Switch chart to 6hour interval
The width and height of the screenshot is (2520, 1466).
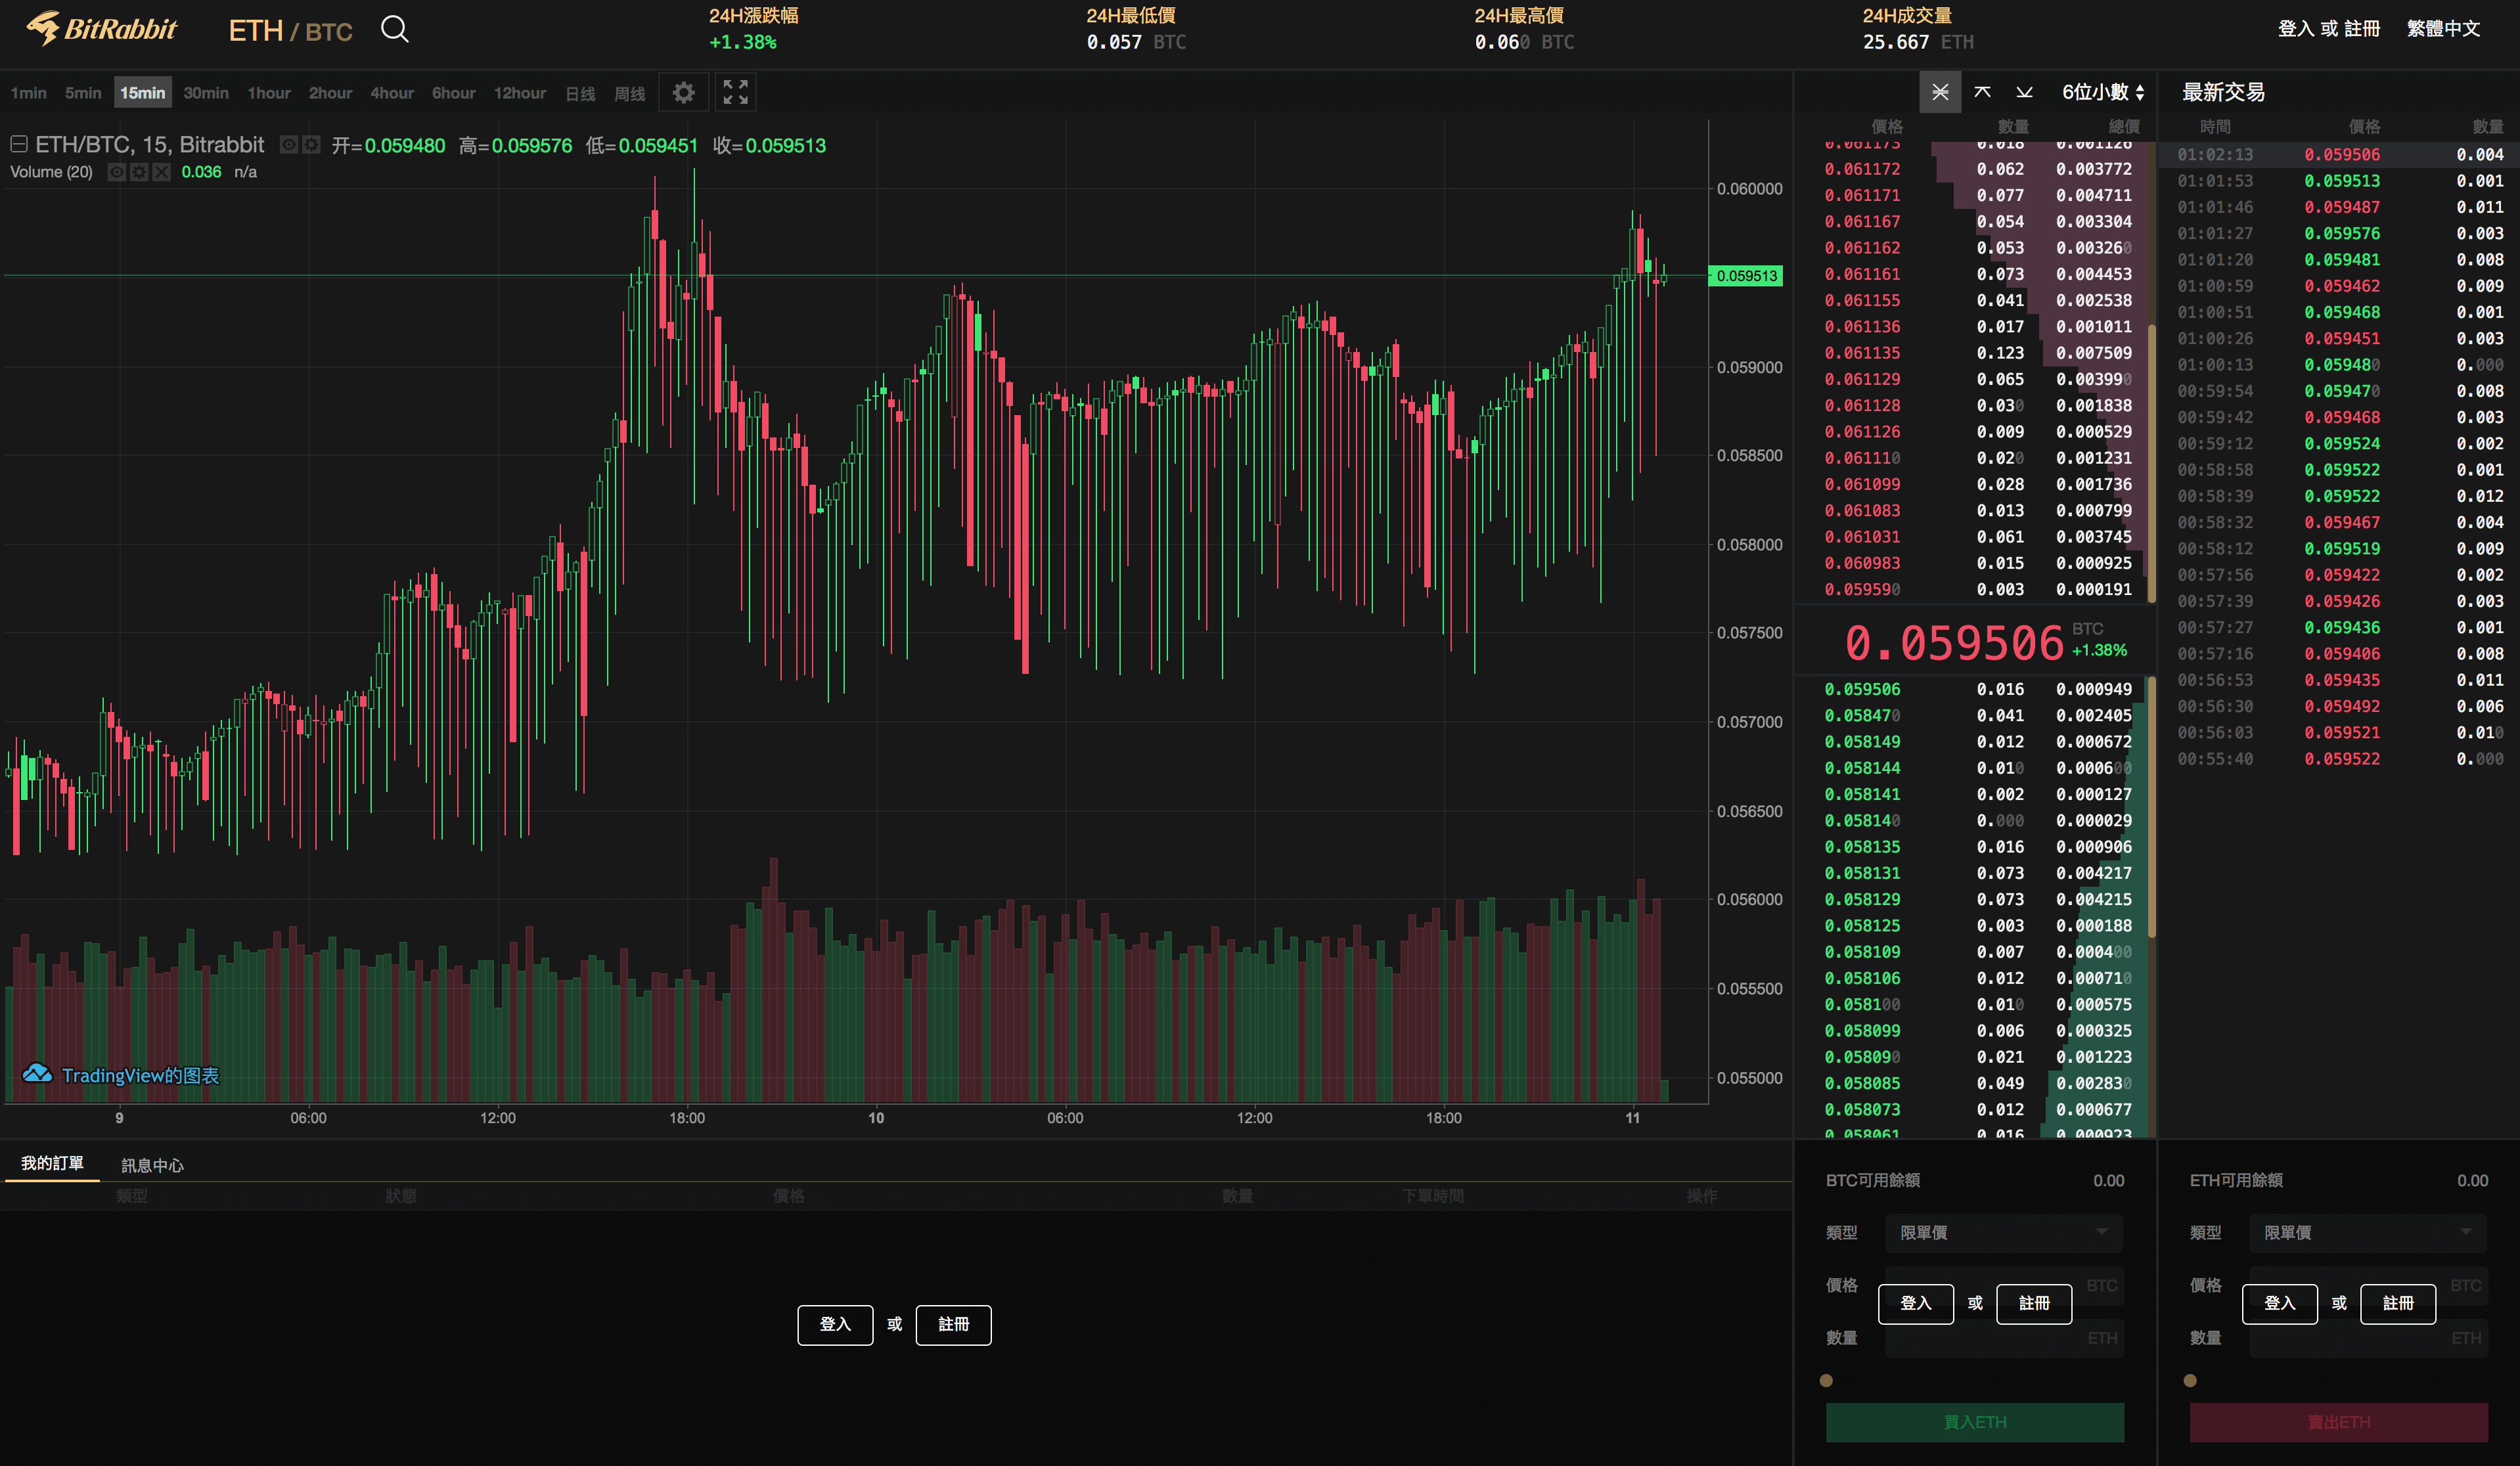[x=453, y=93]
